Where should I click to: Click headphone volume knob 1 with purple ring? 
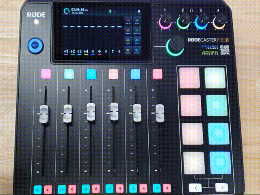pyautogui.click(x=165, y=22)
